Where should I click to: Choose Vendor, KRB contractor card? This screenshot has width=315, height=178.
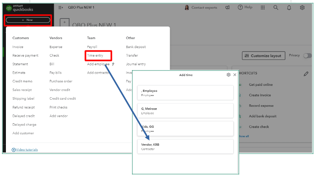coord(185,146)
